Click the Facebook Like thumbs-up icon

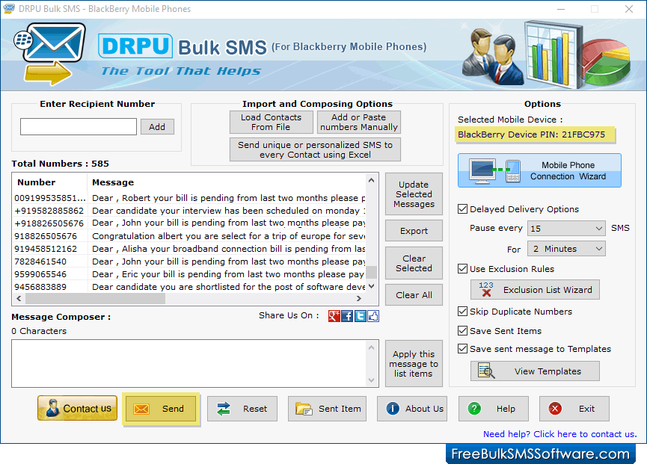click(x=372, y=315)
